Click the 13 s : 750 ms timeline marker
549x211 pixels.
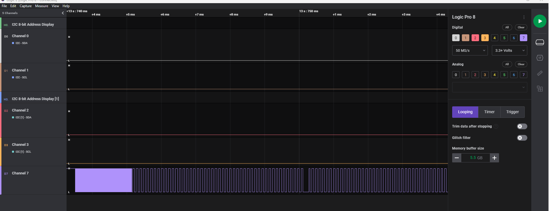coord(308,11)
